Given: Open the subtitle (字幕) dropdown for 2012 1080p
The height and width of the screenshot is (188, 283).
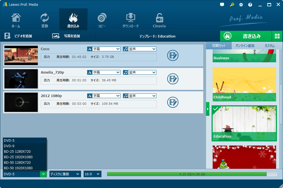Looking at the screenshot, I should click(x=104, y=96).
